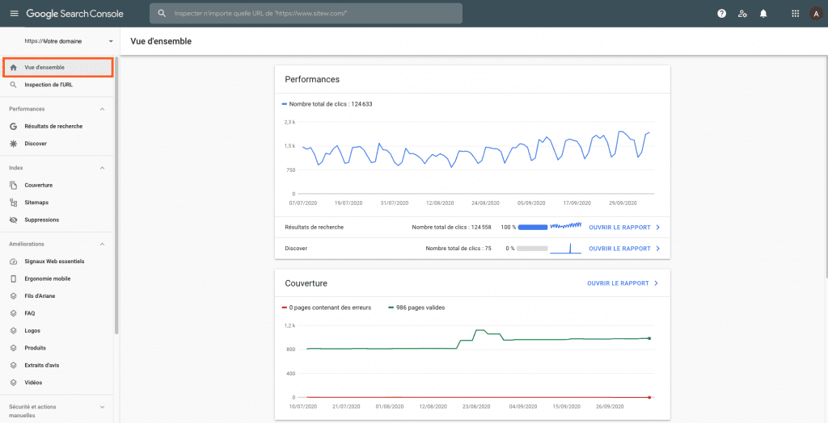Go to Signaux Web essentiels
This screenshot has width=828, height=423.
[54, 262]
